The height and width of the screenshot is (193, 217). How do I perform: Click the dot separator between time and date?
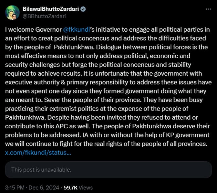(x=28, y=187)
